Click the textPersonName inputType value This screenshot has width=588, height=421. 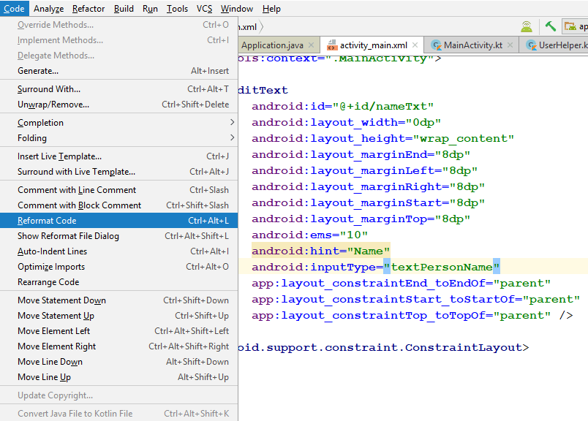click(442, 267)
